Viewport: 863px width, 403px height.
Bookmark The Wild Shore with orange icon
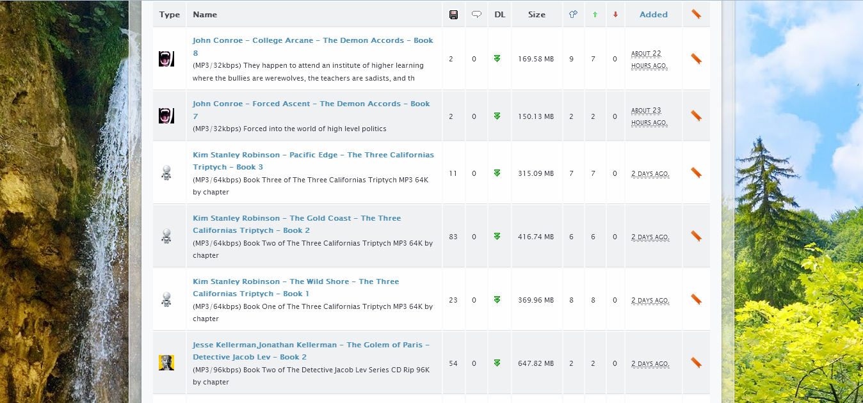tap(696, 299)
